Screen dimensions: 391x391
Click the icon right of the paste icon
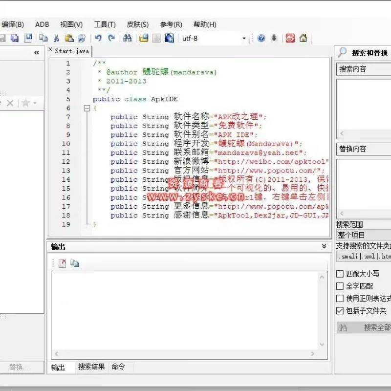(x=82, y=38)
